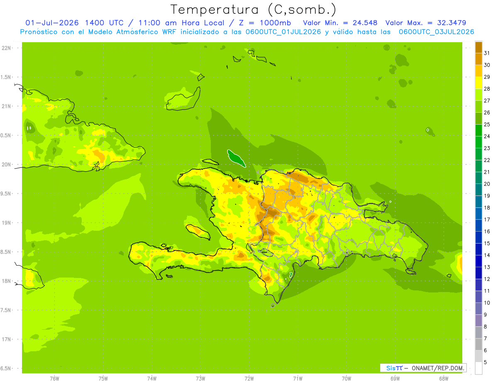Click the gray legend swatch between 6 and 7
The image size is (498, 384).
(478, 344)
